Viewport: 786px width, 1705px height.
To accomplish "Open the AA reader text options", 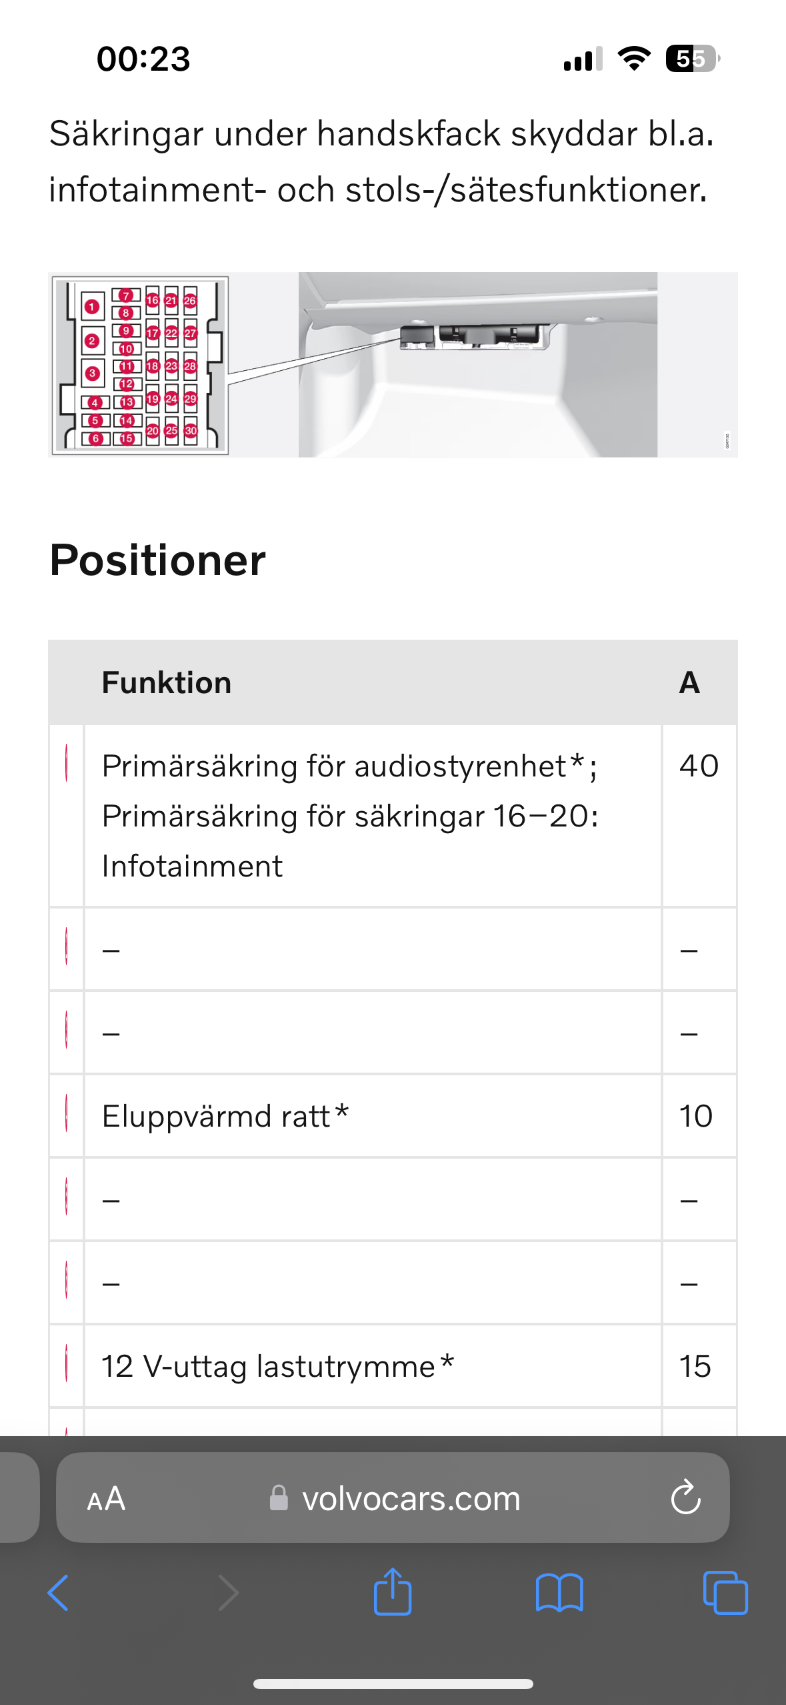I will [106, 1499].
